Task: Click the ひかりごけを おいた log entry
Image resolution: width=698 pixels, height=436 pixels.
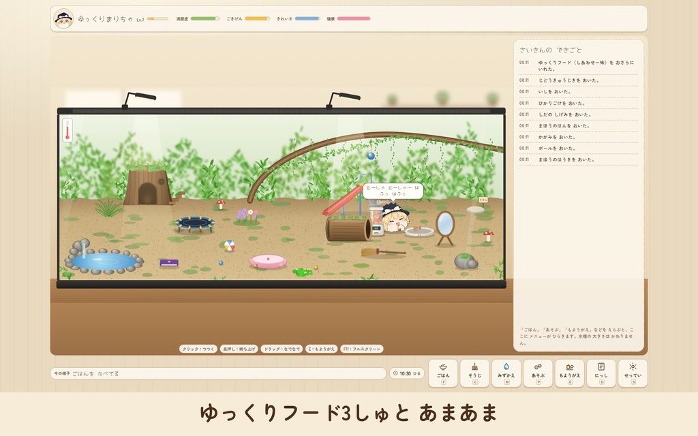Action: [x=578, y=104]
